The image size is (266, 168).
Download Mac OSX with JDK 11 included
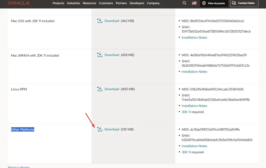pyautogui.click(x=112, y=21)
